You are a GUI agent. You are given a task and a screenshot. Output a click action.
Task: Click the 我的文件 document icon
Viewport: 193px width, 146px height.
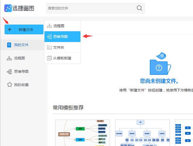[9, 45]
